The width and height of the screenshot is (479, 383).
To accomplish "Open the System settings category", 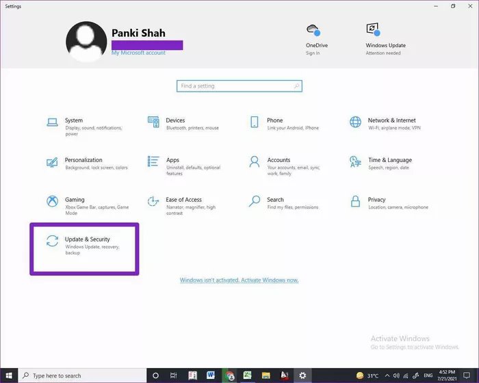I will point(85,126).
